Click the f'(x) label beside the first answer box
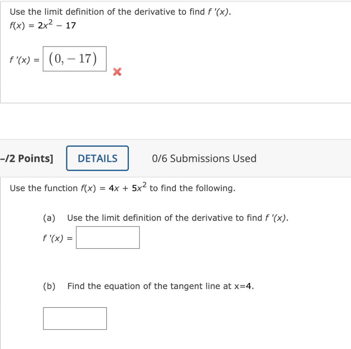Viewport: 351px width, 349px height. (x=23, y=59)
